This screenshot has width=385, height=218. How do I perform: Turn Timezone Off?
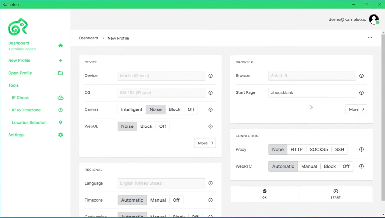click(x=176, y=200)
